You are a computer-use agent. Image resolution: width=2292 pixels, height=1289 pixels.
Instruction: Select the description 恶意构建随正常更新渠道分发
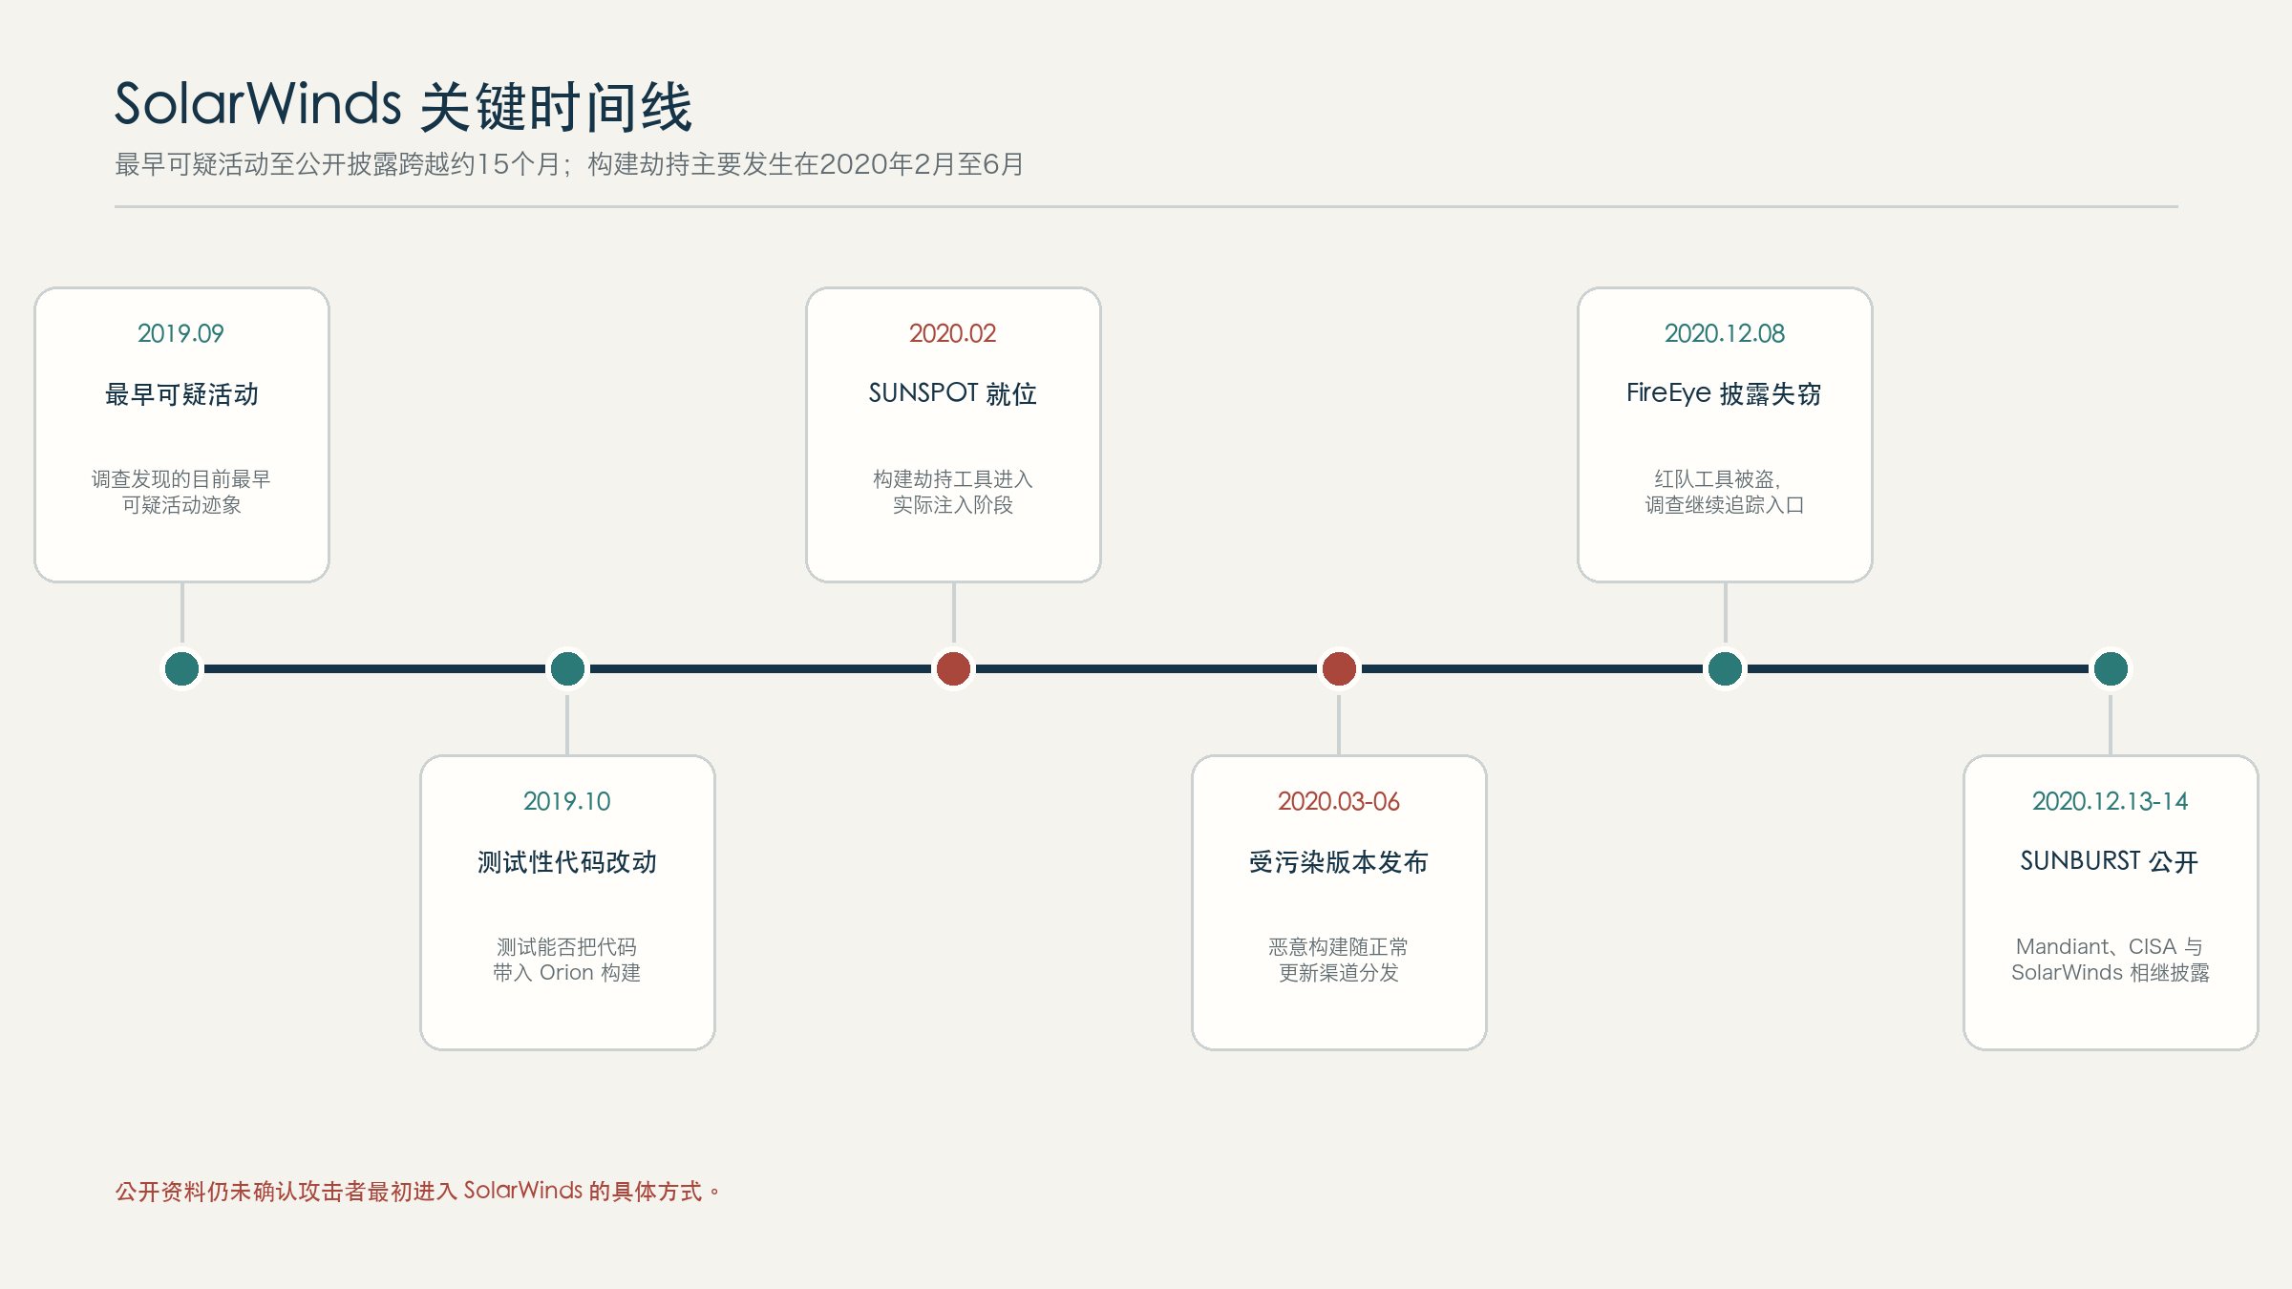(1339, 960)
